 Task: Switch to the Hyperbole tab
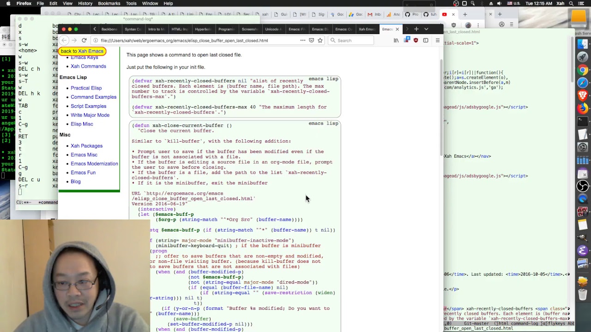tap(203, 29)
